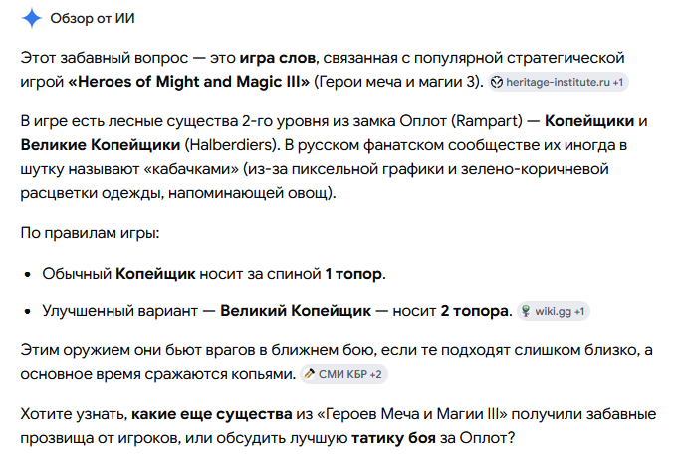Click the heritage-institute.ru site favicon
The width and height of the screenshot is (679, 456).
[x=497, y=82]
